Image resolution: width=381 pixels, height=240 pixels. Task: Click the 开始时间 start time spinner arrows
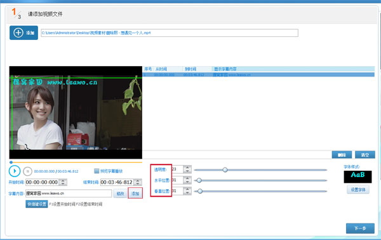(x=63, y=182)
